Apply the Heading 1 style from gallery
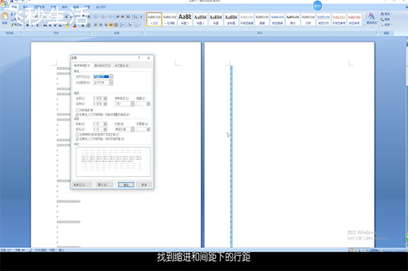The image size is (408, 271). pyautogui.click(x=185, y=19)
